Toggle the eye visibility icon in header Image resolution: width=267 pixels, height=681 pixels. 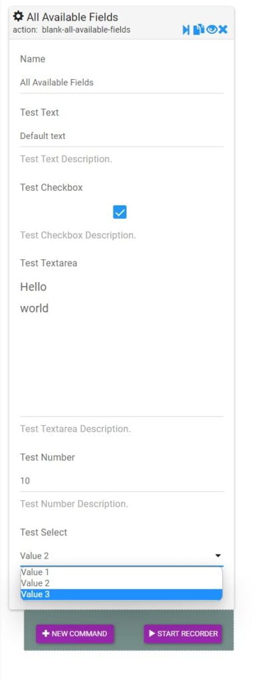point(211,30)
